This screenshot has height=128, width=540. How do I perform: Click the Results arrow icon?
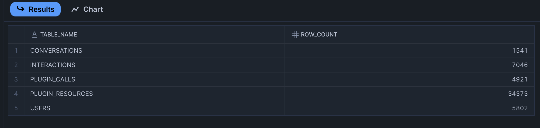click(x=21, y=9)
